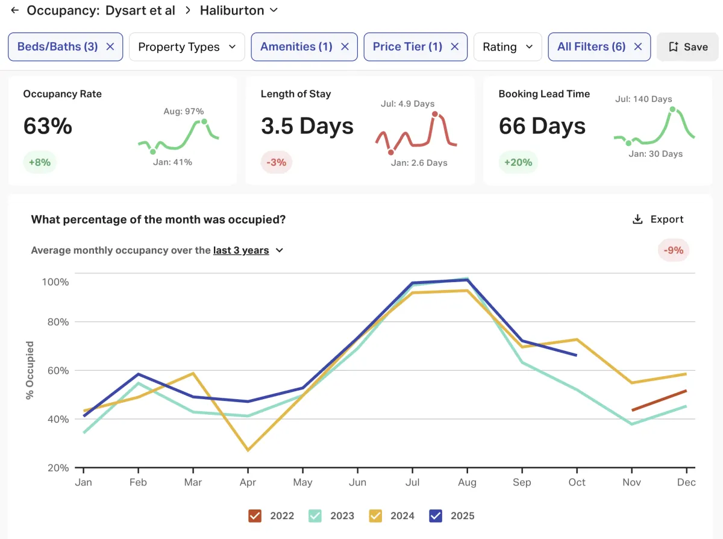723x539 pixels.
Task: Expand the Rating dropdown
Action: [508, 47]
